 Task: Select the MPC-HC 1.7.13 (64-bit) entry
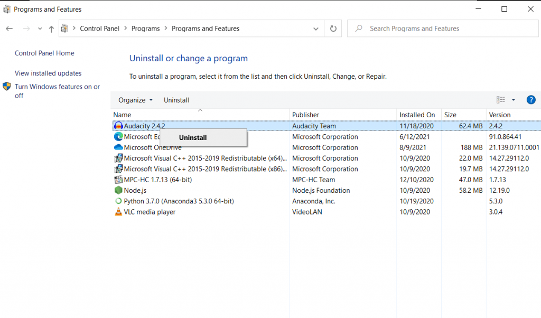tap(157, 180)
